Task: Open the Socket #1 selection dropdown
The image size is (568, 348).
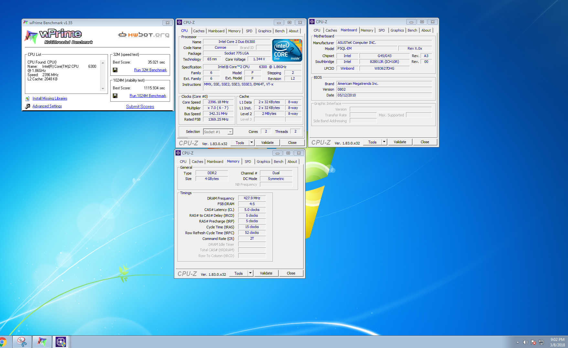Action: click(230, 132)
